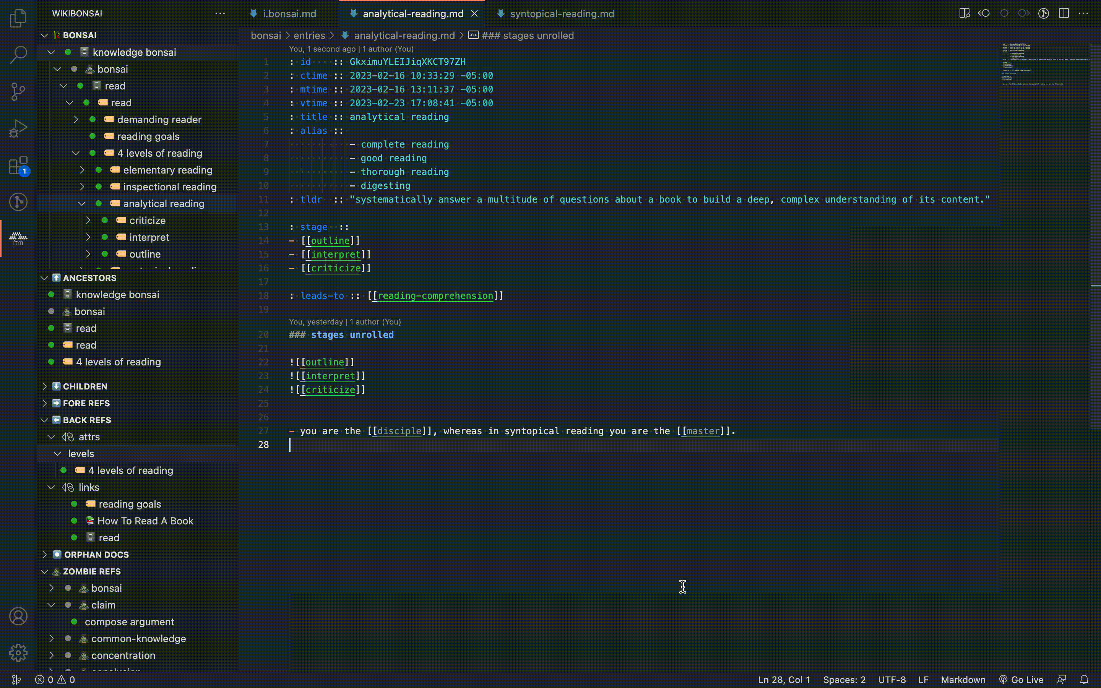Open preview to the side
This screenshot has width=1101, height=688.
coord(964,13)
